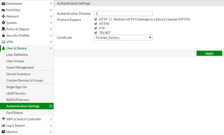The image size is (224, 135).
Task: Expand the System menu chevron
Action: (x=51, y=23)
